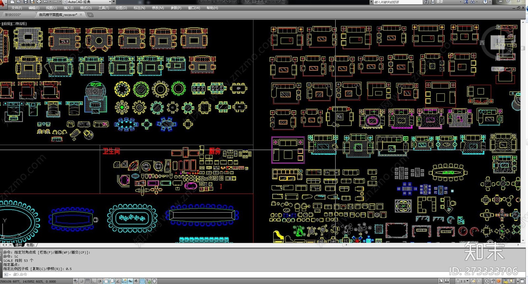528x284 pixels.
Task: Redo the last undone action
Action: tap(55, 2)
